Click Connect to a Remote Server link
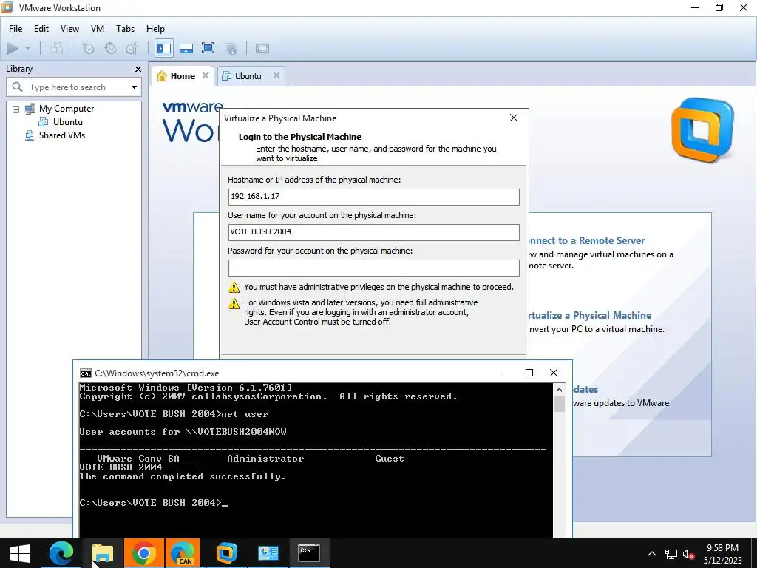 586,240
